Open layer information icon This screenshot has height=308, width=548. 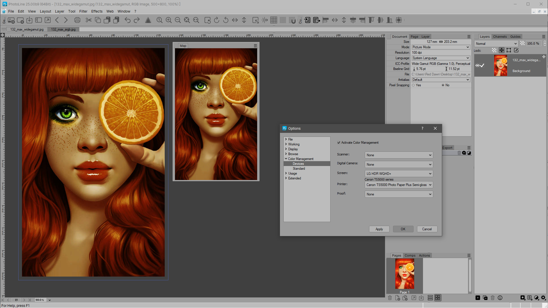point(500,298)
